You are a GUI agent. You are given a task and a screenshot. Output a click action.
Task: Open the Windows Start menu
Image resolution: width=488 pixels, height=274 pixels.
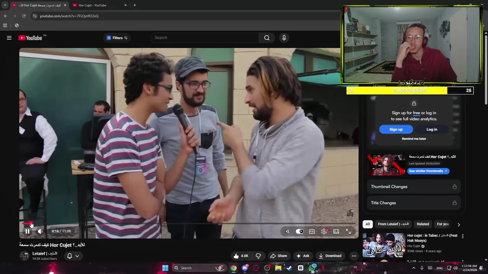[x=165, y=268]
